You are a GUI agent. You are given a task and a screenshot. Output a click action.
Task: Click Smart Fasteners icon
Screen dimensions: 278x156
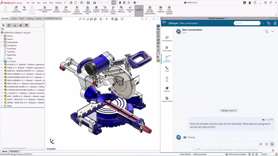point(56,9)
